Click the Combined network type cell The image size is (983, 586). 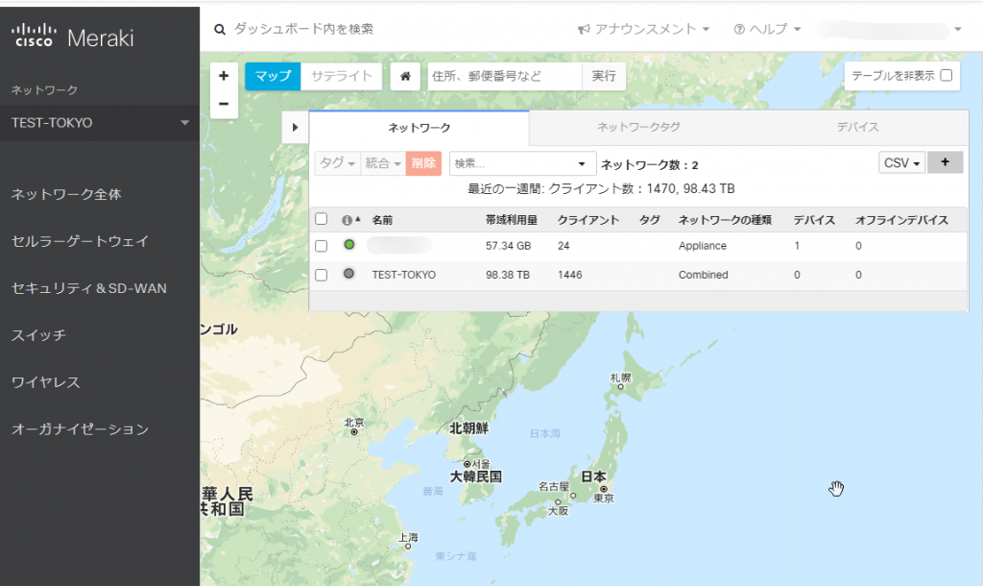(x=704, y=275)
